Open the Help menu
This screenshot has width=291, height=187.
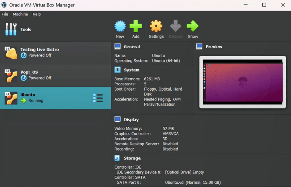pyautogui.click(x=37, y=14)
